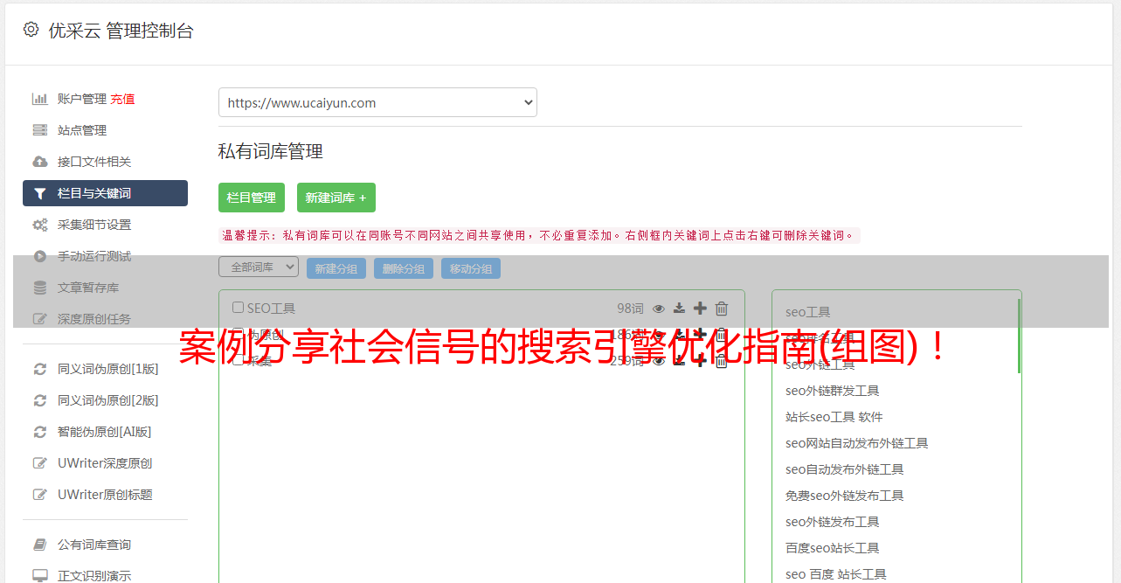Open 采集细节设置 via its gears icon
1121x583 pixels.
[40, 225]
